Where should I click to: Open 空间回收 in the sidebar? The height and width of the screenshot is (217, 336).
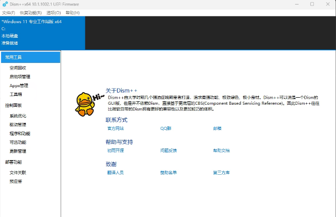(18, 68)
